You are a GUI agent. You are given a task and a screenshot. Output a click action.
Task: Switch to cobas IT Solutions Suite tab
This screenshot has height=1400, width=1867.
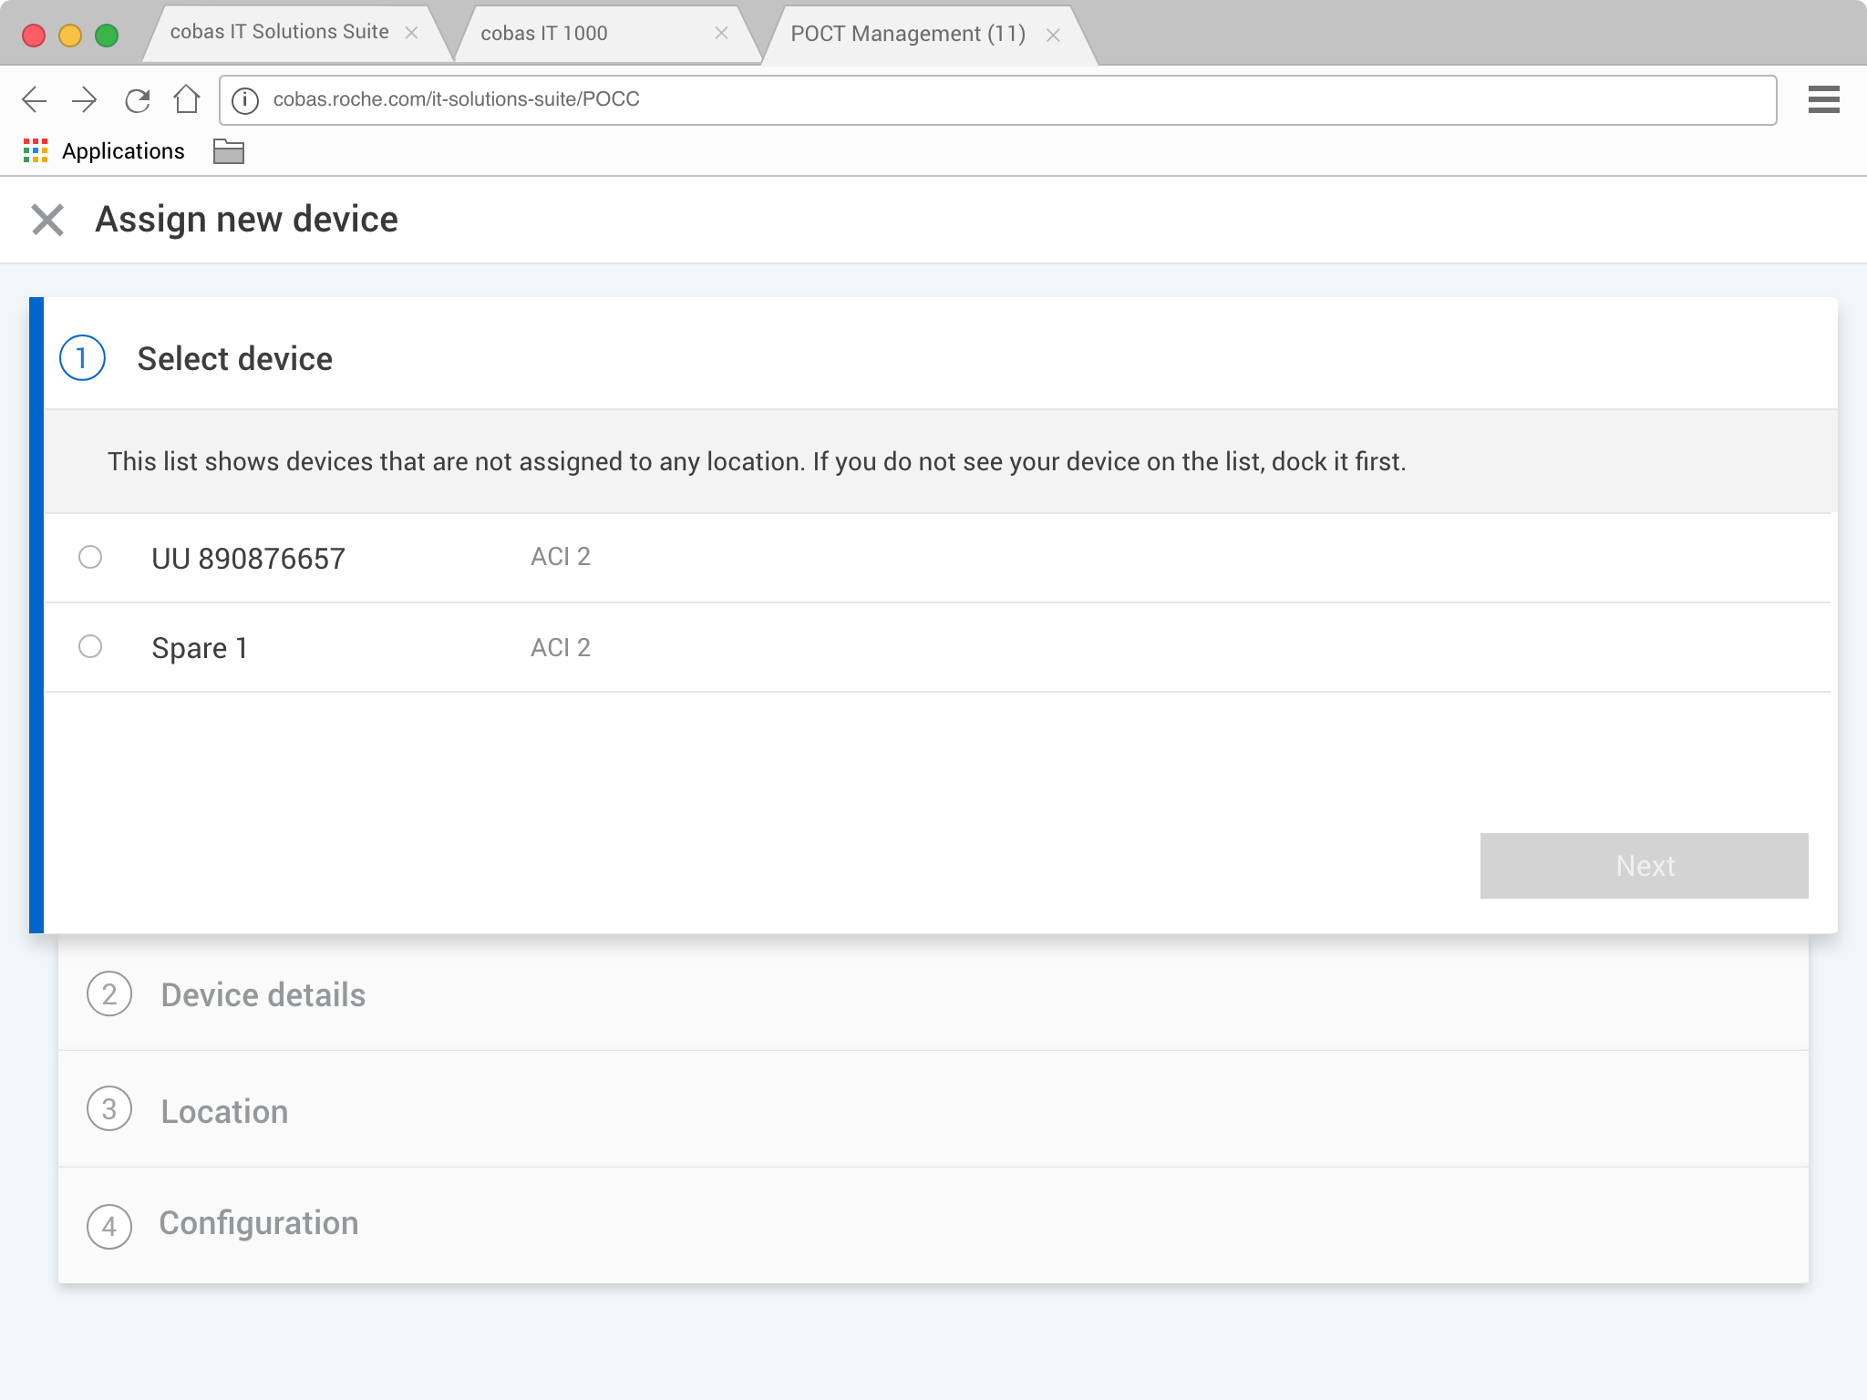pos(279,33)
